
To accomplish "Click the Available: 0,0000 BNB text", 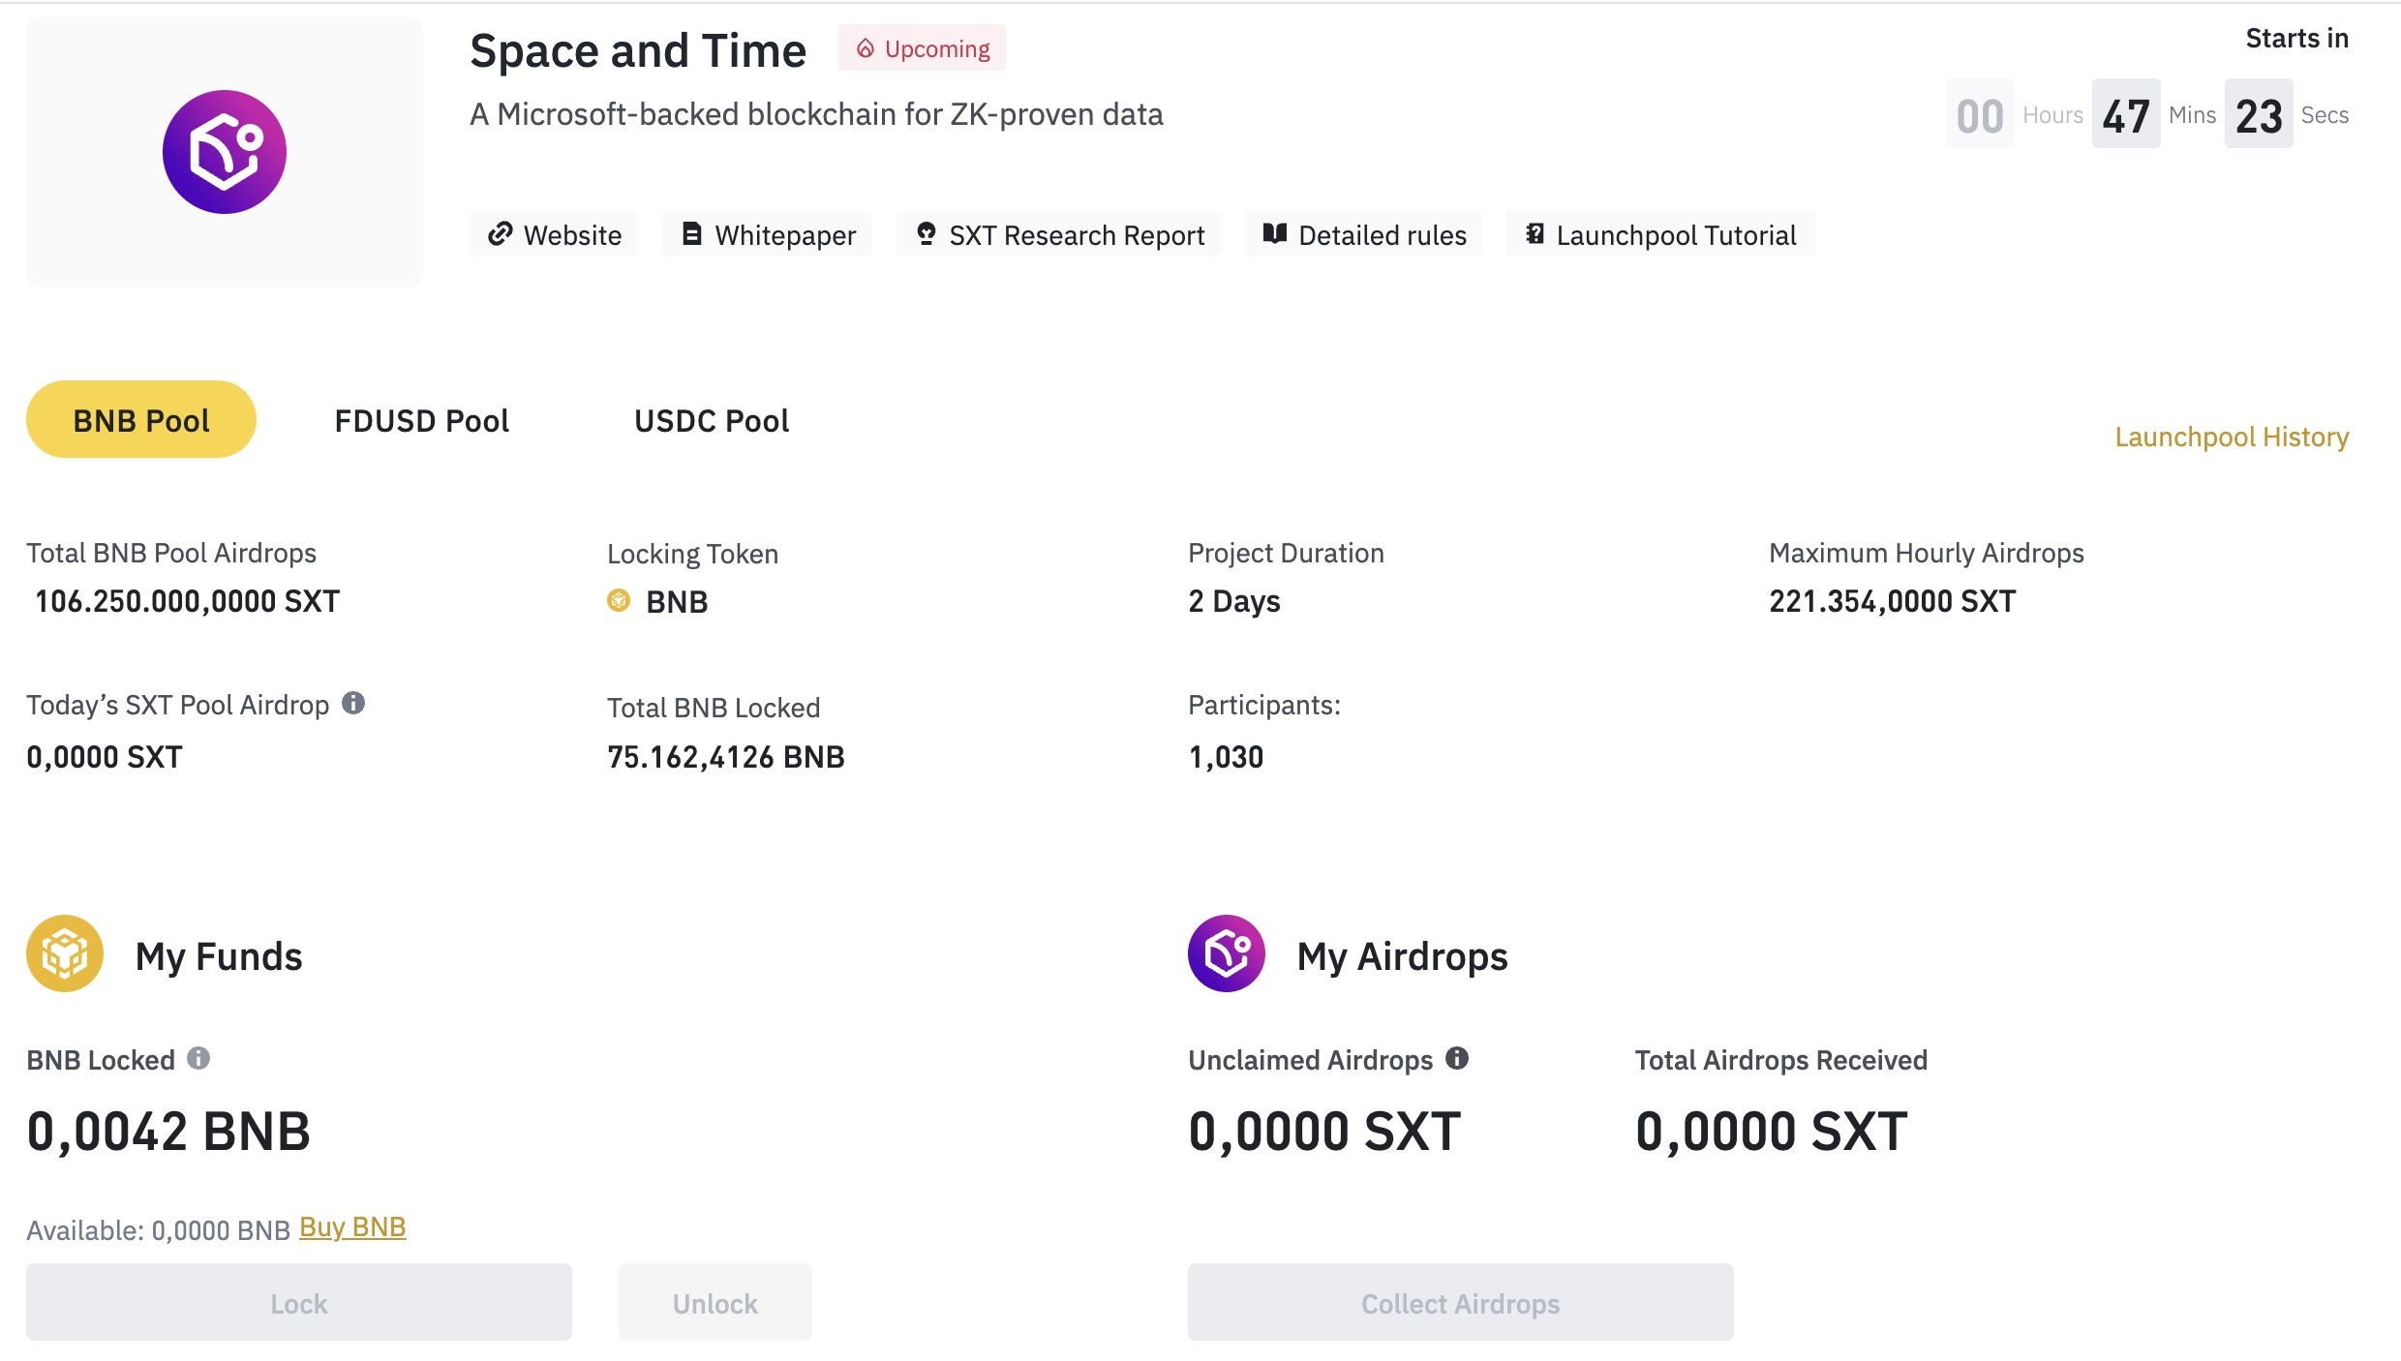I will (x=159, y=1230).
